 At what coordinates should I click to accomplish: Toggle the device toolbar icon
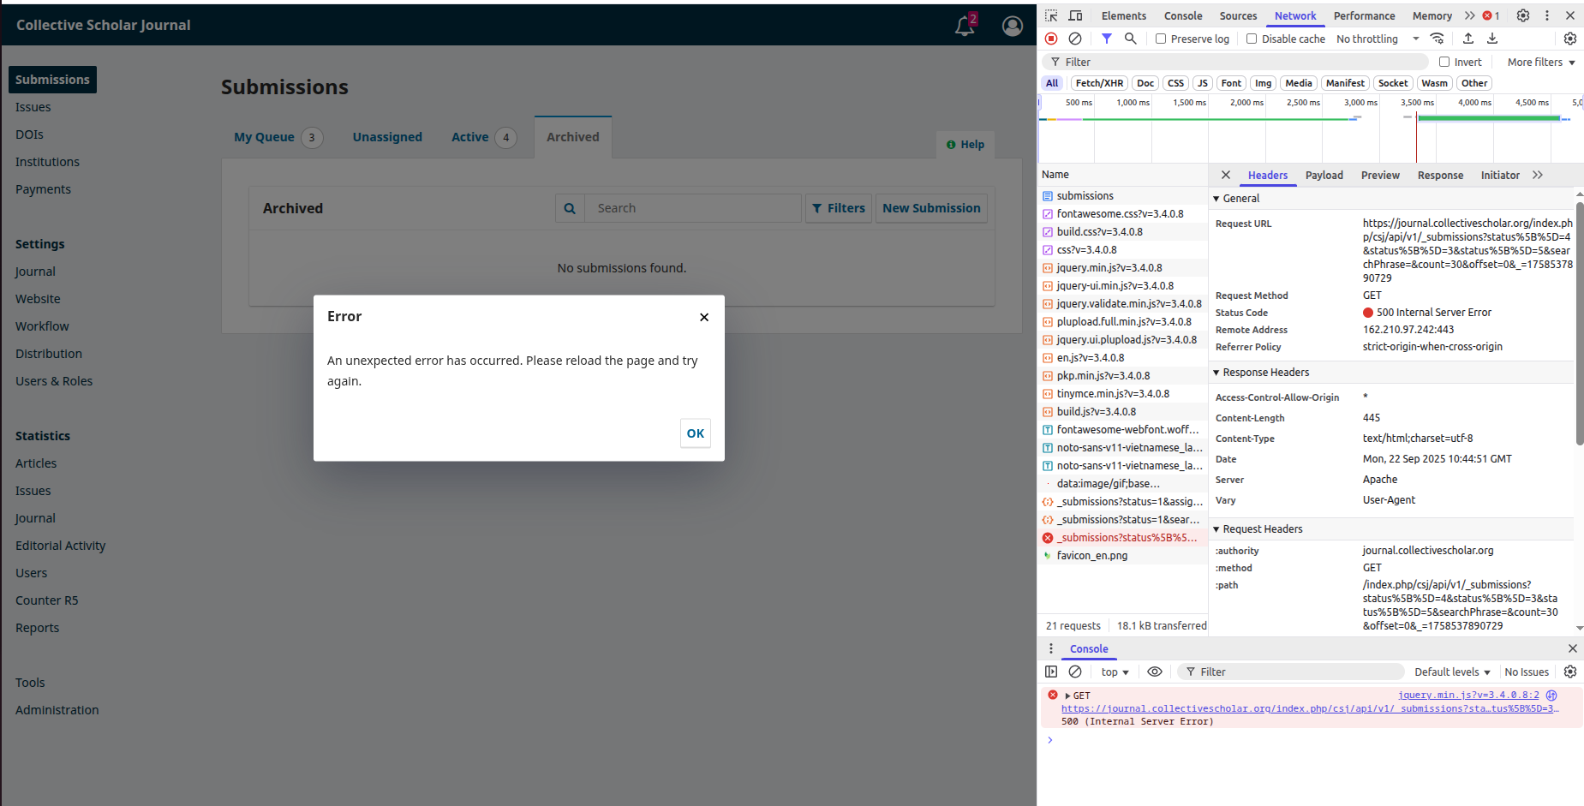coord(1075,15)
